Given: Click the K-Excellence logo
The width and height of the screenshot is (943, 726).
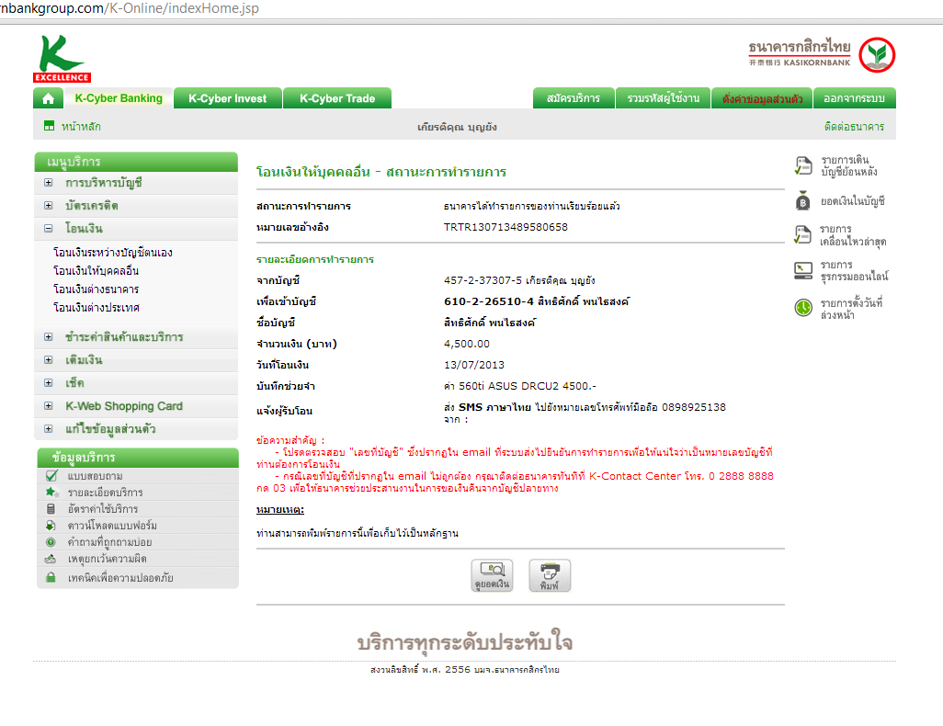Looking at the screenshot, I should [62, 58].
